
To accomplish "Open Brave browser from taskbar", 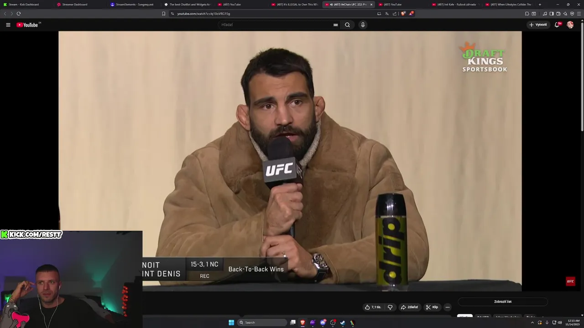I will (x=302, y=323).
